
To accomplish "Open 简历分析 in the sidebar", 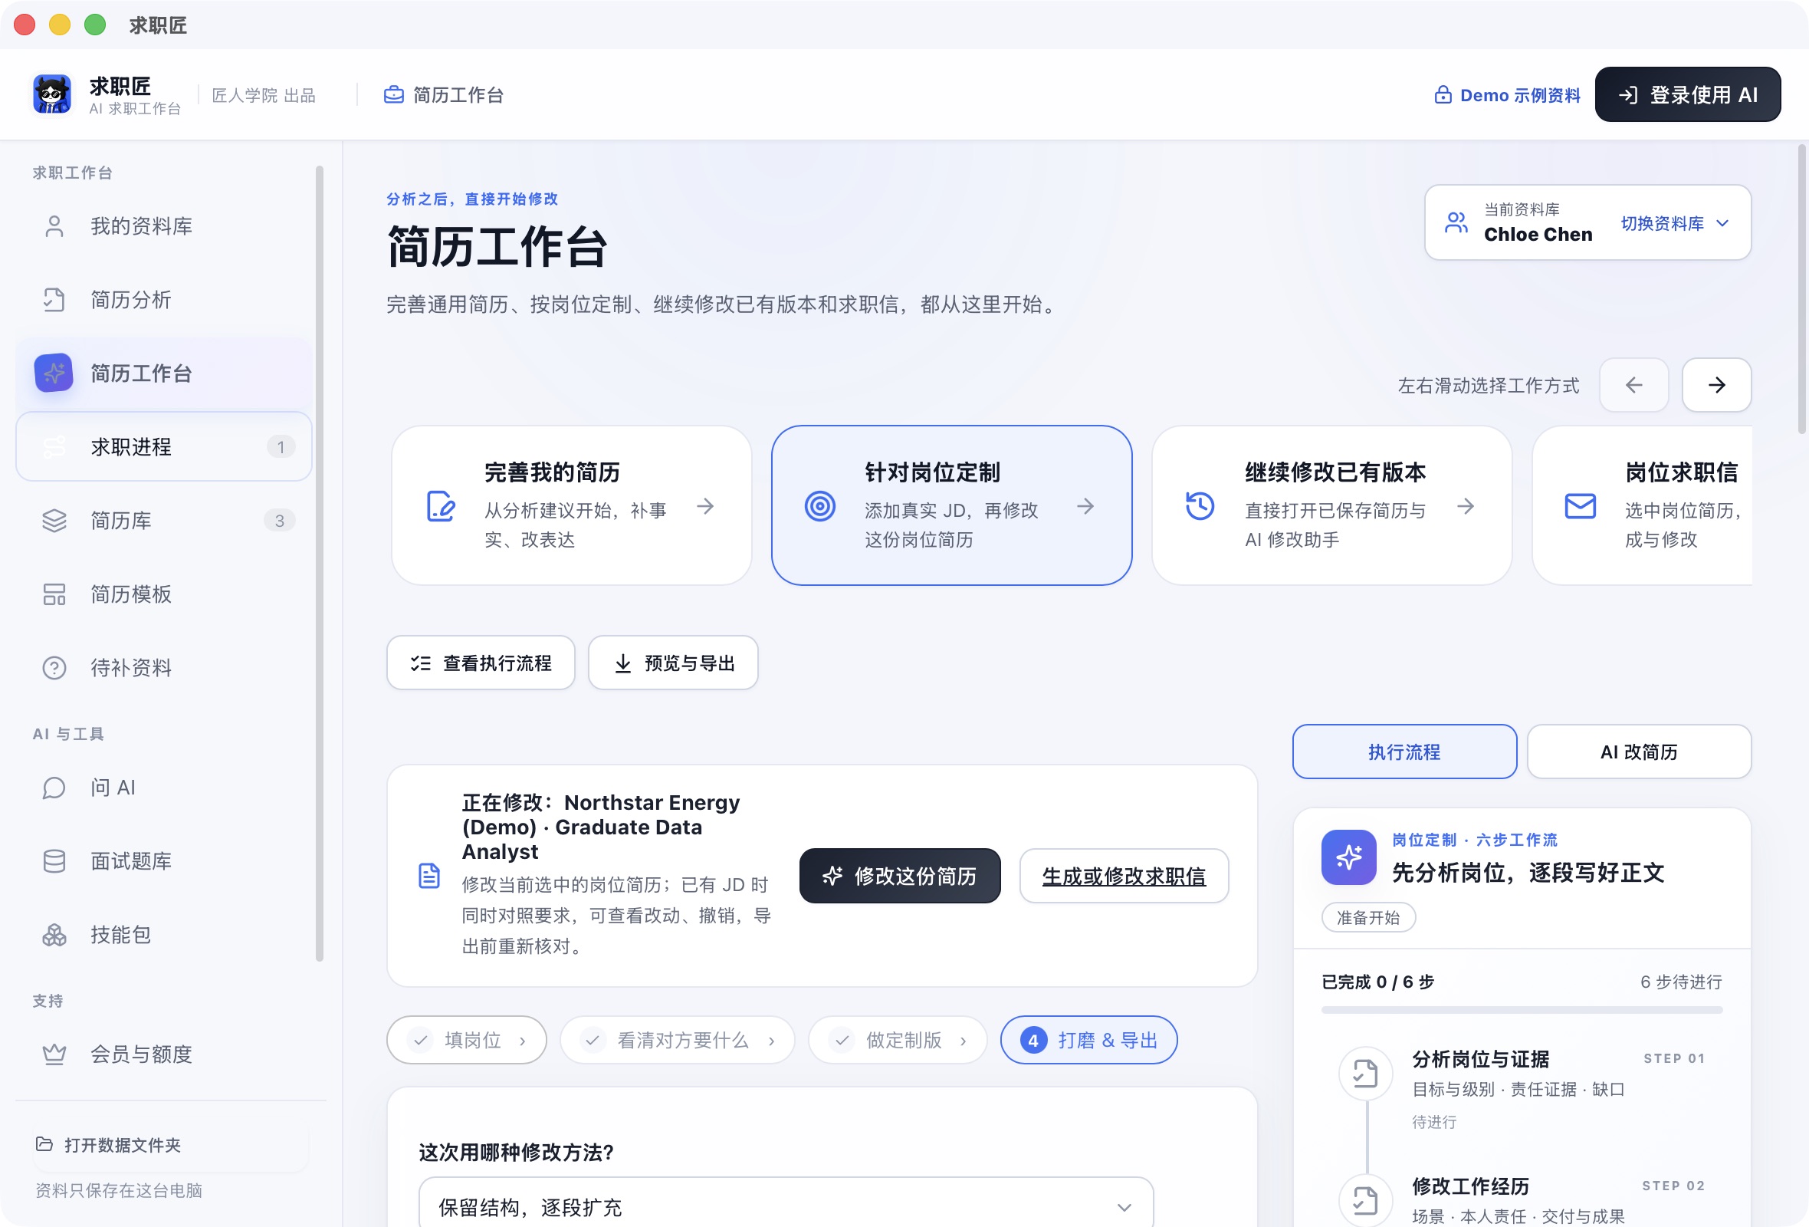I will tap(163, 300).
